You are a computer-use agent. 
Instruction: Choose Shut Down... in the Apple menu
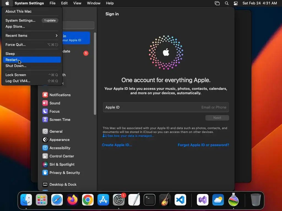32,66
